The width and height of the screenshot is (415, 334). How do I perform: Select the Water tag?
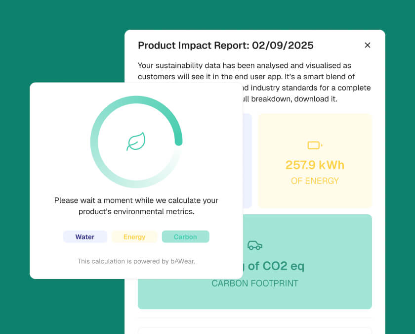pyautogui.click(x=85, y=237)
